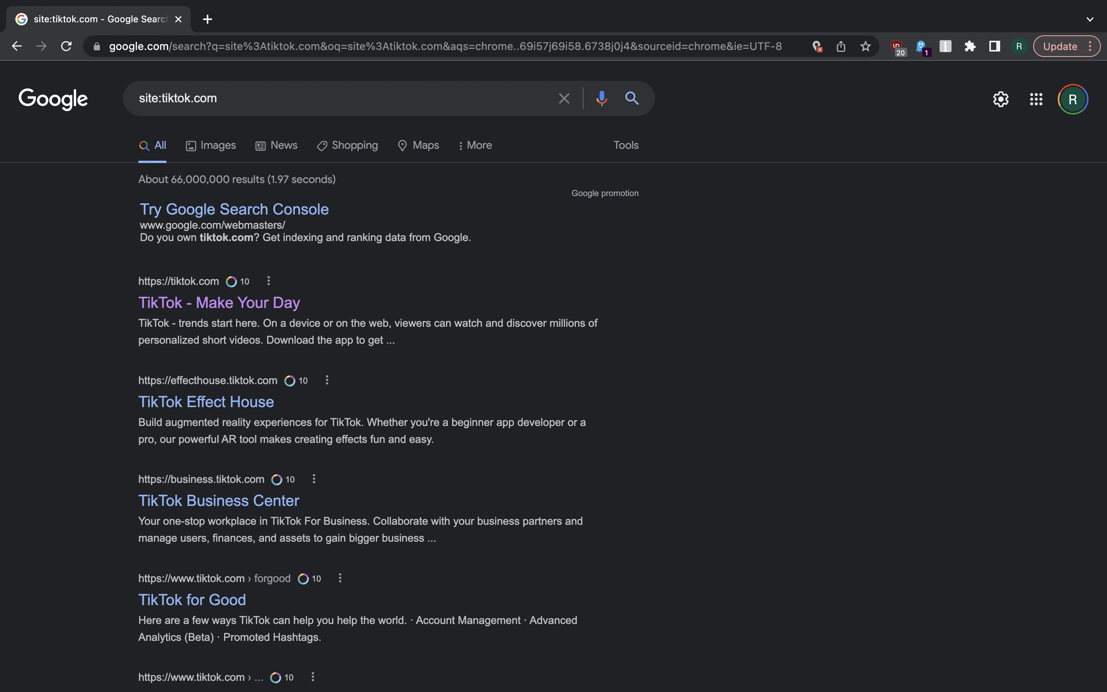Bookmark this page with star icon
This screenshot has width=1107, height=692.
coord(865,46)
